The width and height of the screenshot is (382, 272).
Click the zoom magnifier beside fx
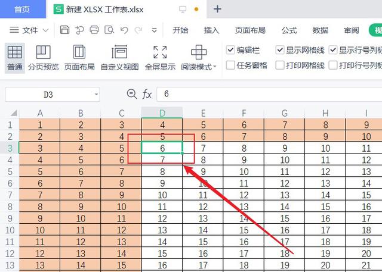pyautogui.click(x=132, y=94)
